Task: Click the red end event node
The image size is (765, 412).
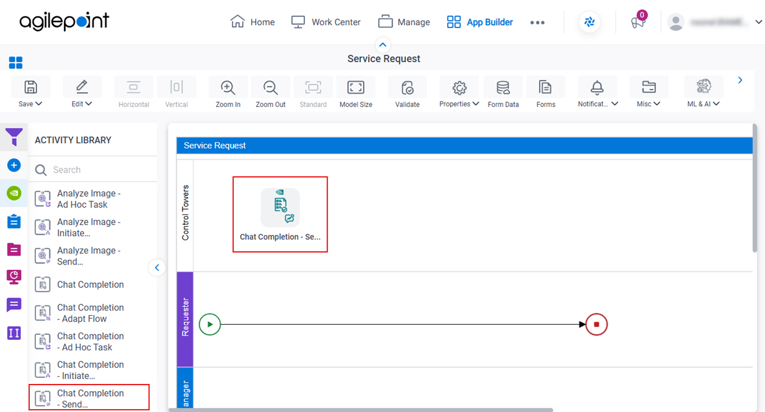Action: click(x=596, y=325)
